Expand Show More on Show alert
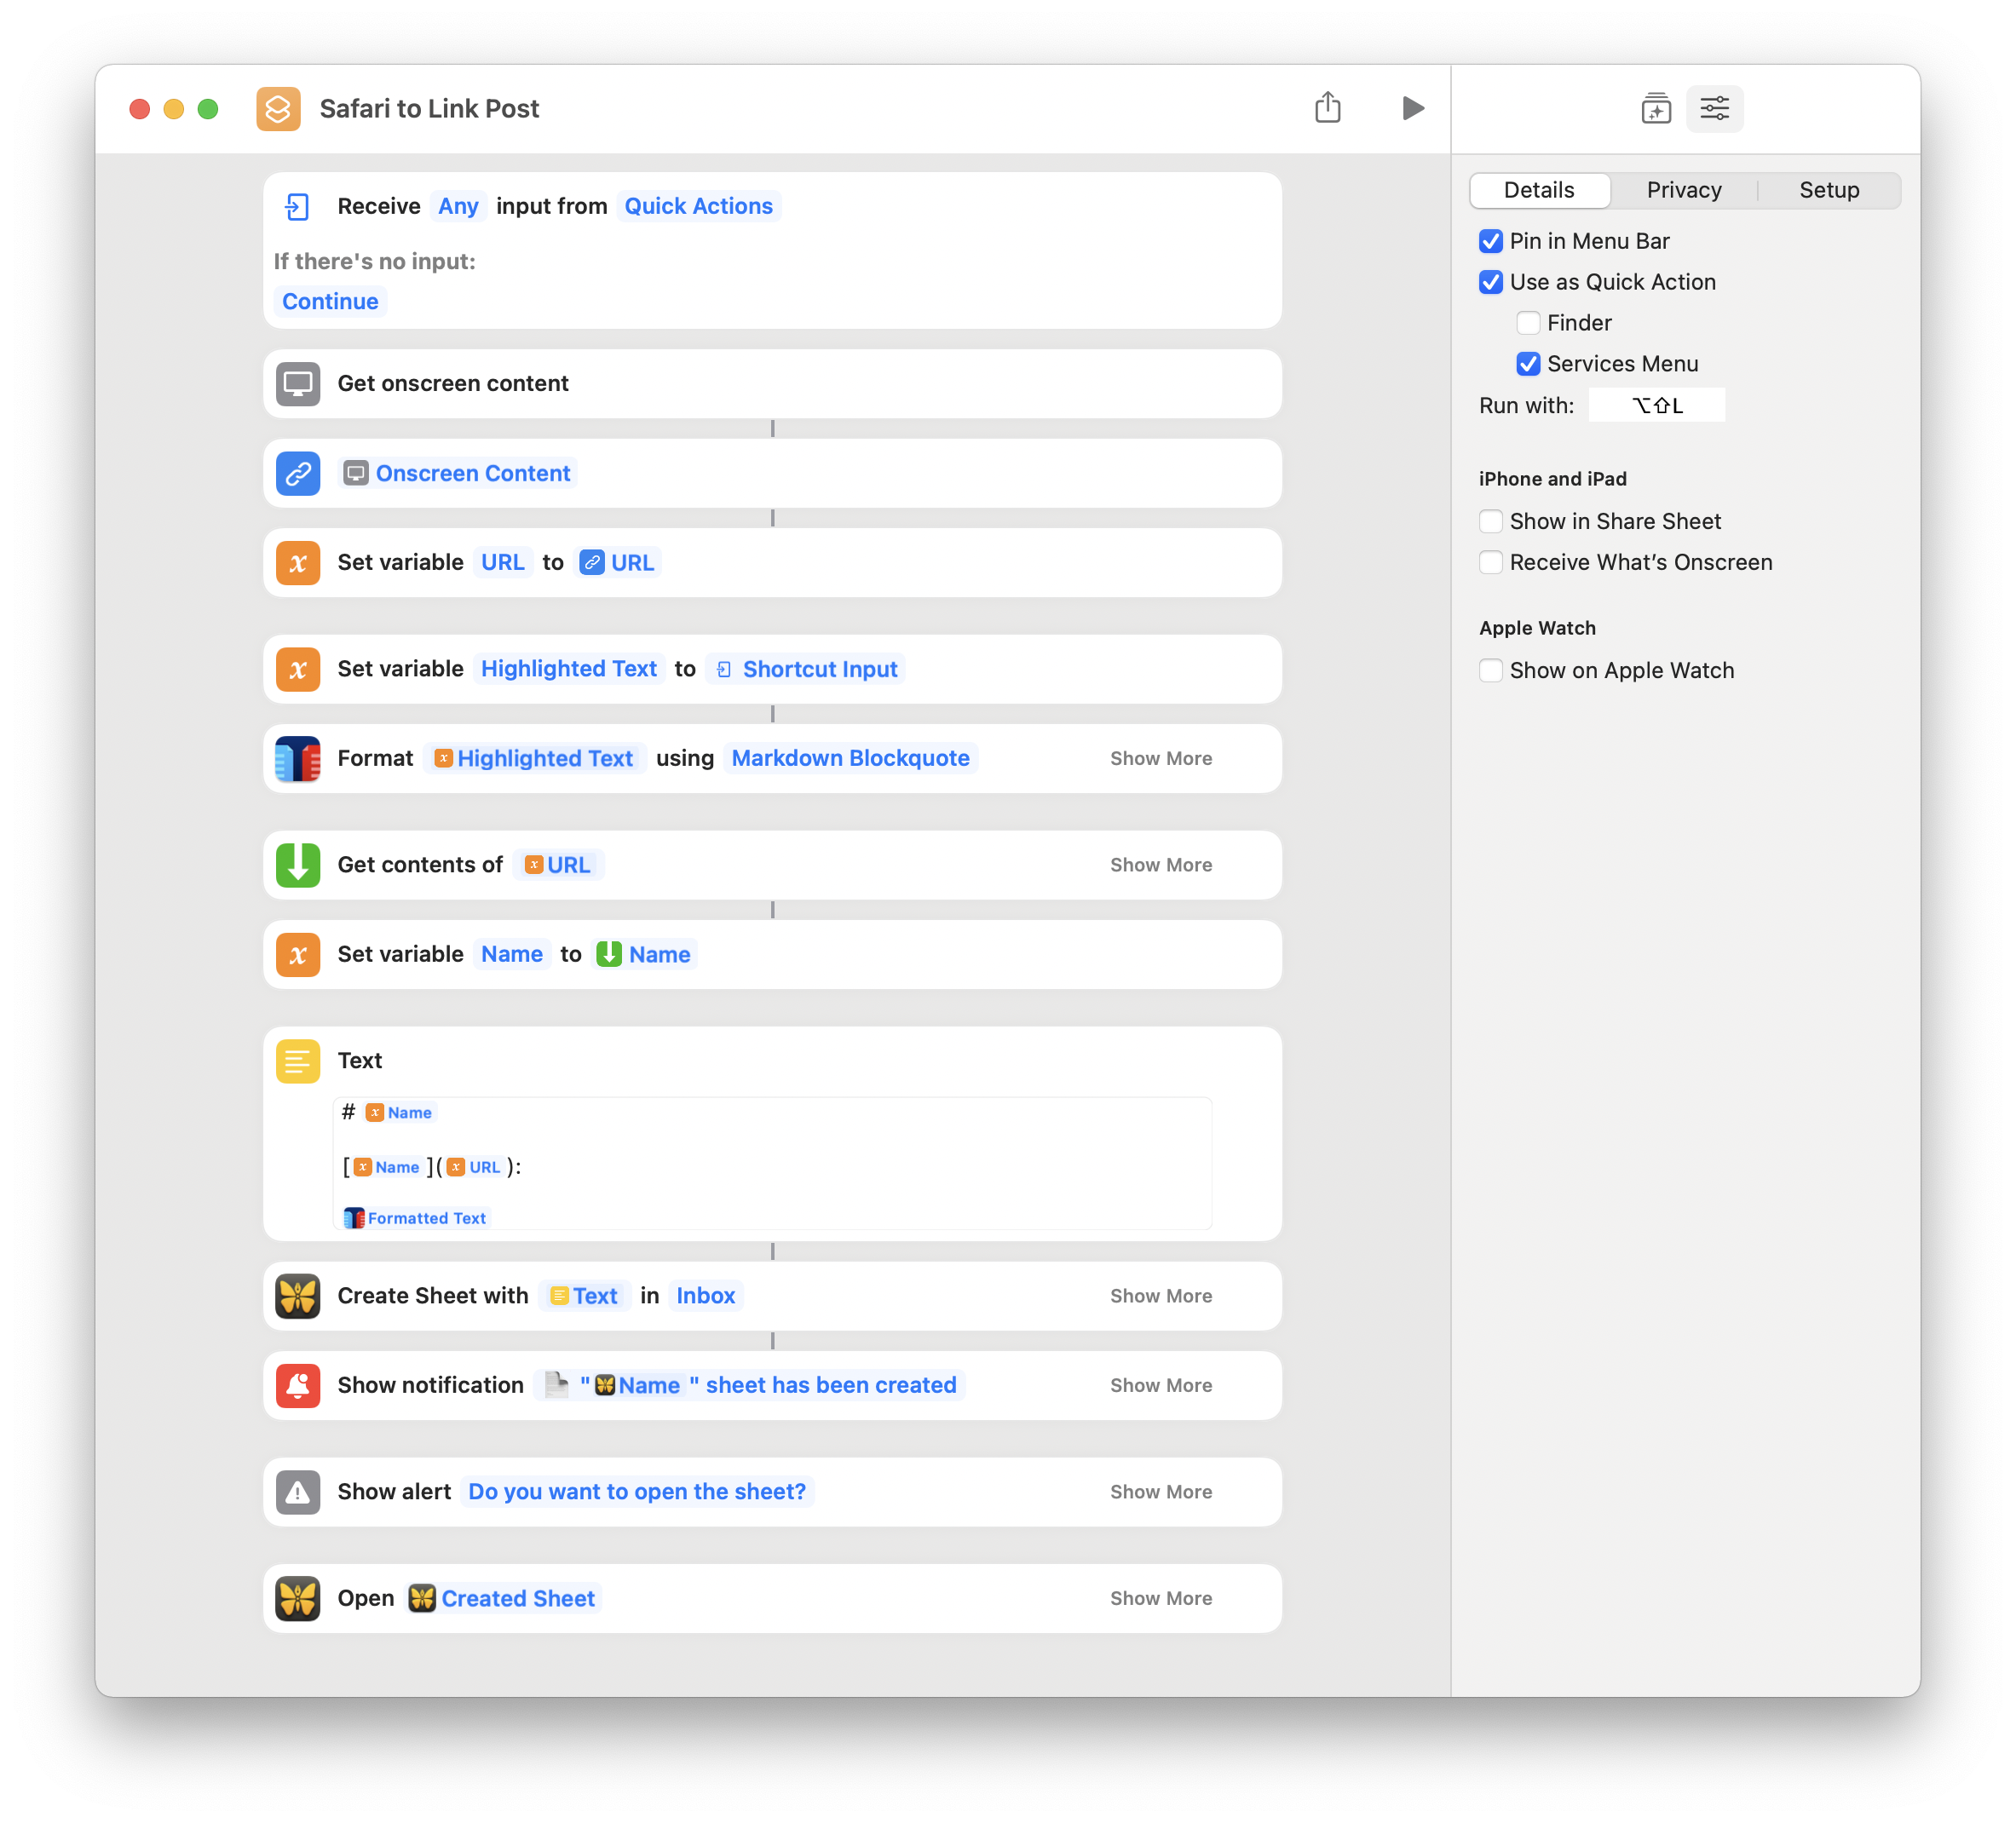This screenshot has height=1823, width=2016. 1161,1491
